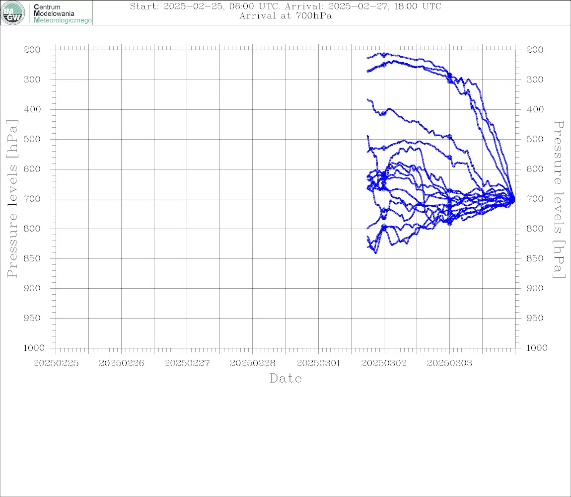Click the left axis 700 label
This screenshot has width=571, height=497.
pyautogui.click(x=32, y=199)
